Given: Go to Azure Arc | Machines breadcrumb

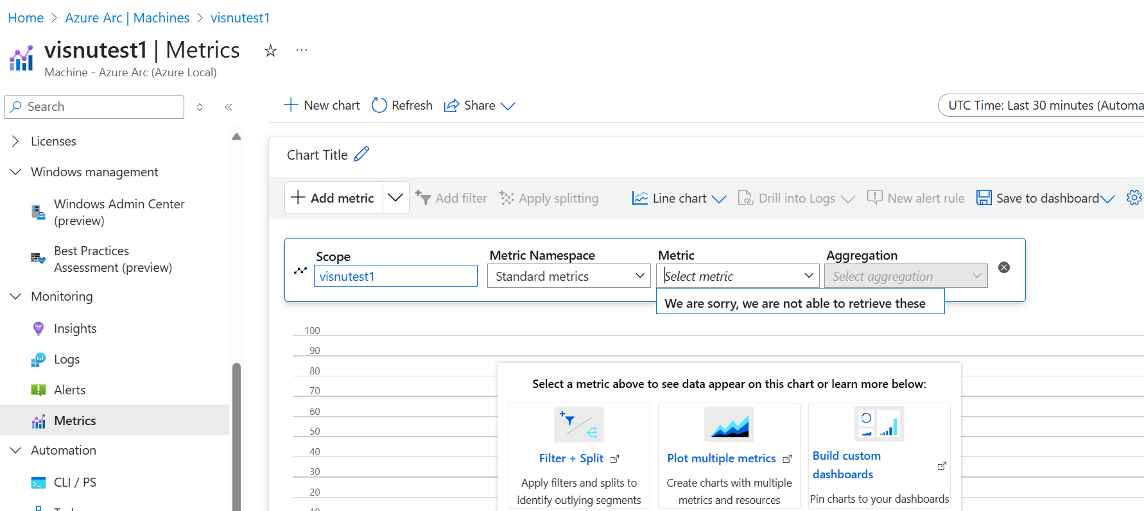Looking at the screenshot, I should pyautogui.click(x=127, y=18).
